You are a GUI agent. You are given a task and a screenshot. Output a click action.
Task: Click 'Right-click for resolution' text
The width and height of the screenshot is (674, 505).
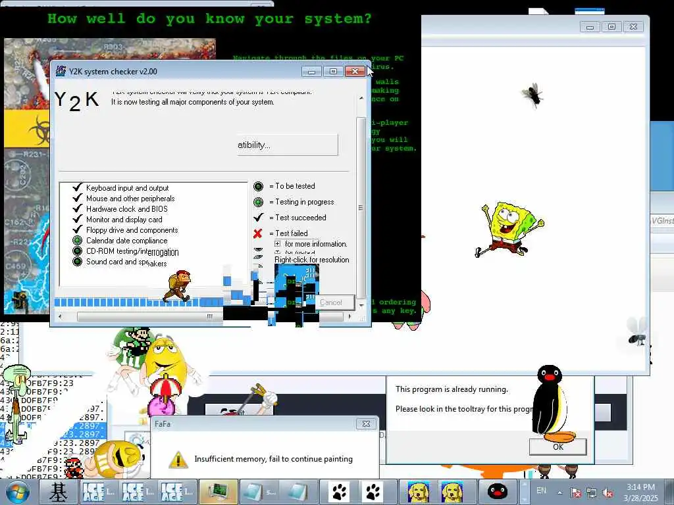(311, 260)
